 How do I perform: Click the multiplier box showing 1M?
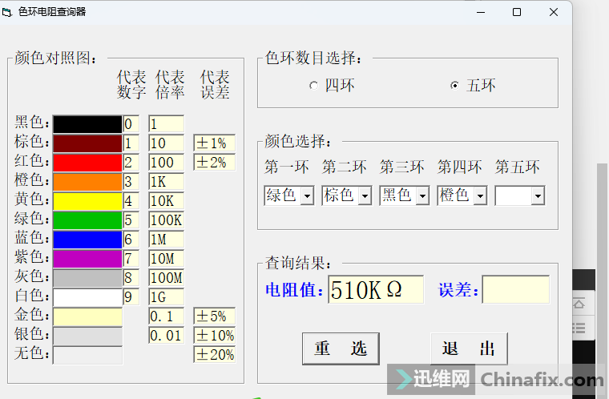166,240
